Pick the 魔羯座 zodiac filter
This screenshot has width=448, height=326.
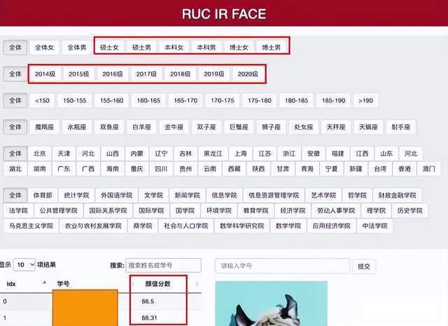(44, 127)
